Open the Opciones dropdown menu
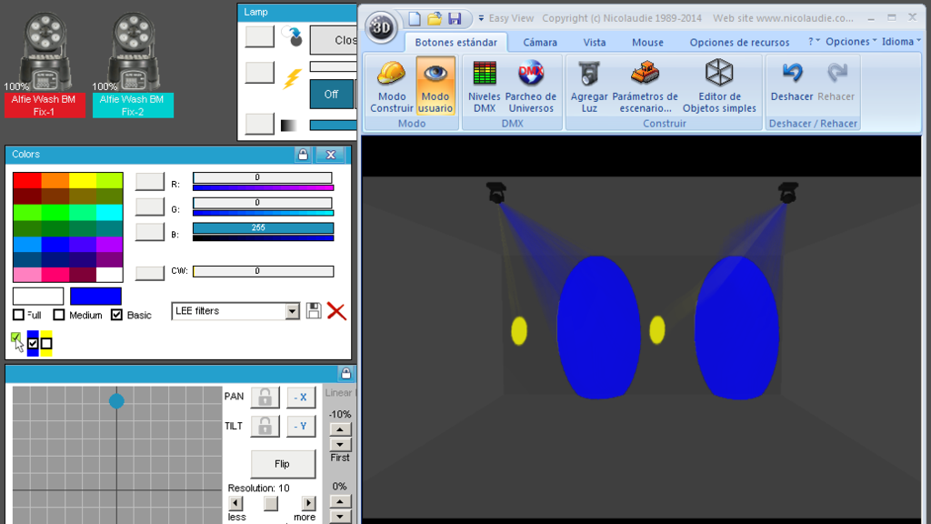Viewport: 931px width, 524px height. click(851, 42)
